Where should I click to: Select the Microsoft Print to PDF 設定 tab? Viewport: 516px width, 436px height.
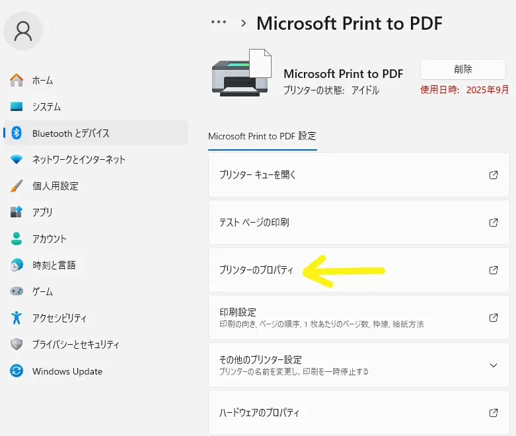click(262, 136)
